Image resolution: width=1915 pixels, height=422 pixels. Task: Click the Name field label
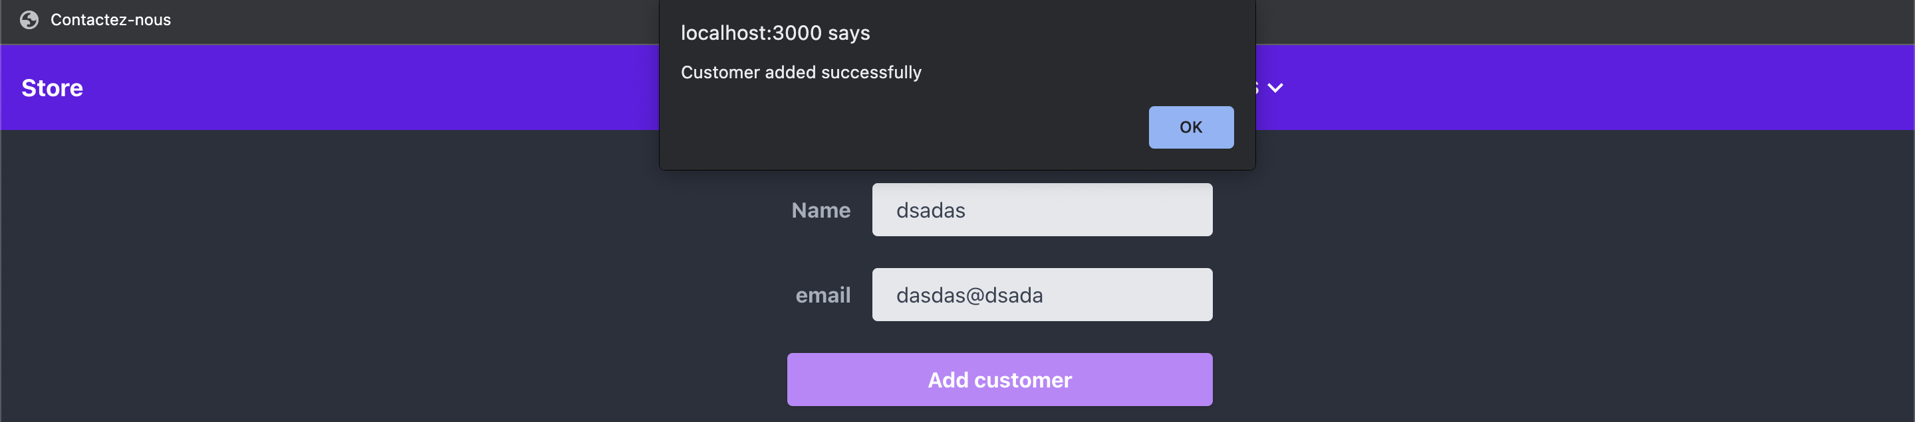[x=820, y=210]
